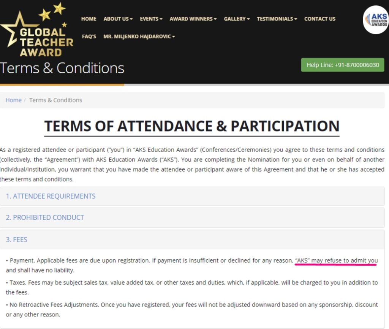The height and width of the screenshot is (329, 389).
Task: Click the Terms & Conditions page title
Action: tap(62, 68)
